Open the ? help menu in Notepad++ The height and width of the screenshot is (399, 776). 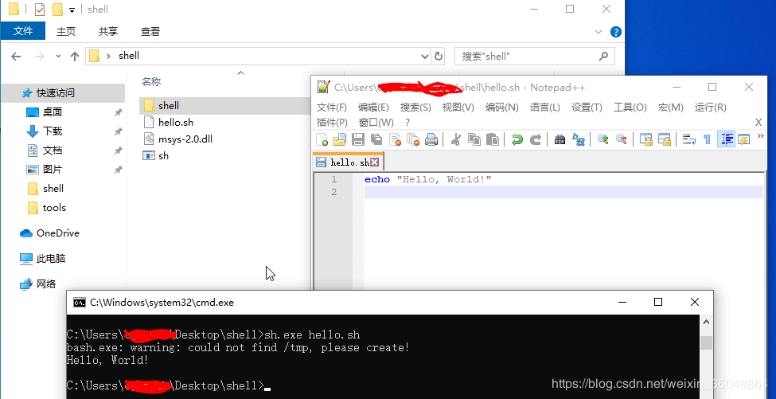click(407, 123)
